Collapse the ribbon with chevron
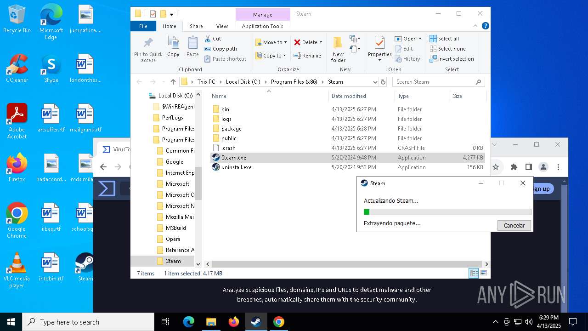 (476, 26)
